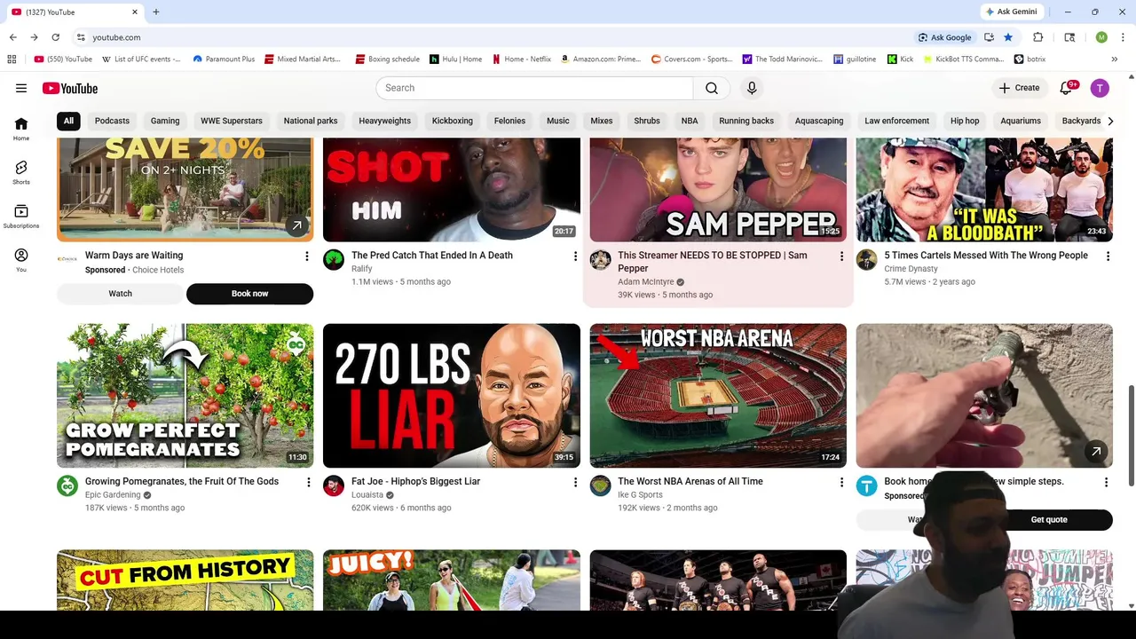This screenshot has width=1136, height=639.
Task: Open Ike G Sports channel avatar
Action: [x=601, y=485]
